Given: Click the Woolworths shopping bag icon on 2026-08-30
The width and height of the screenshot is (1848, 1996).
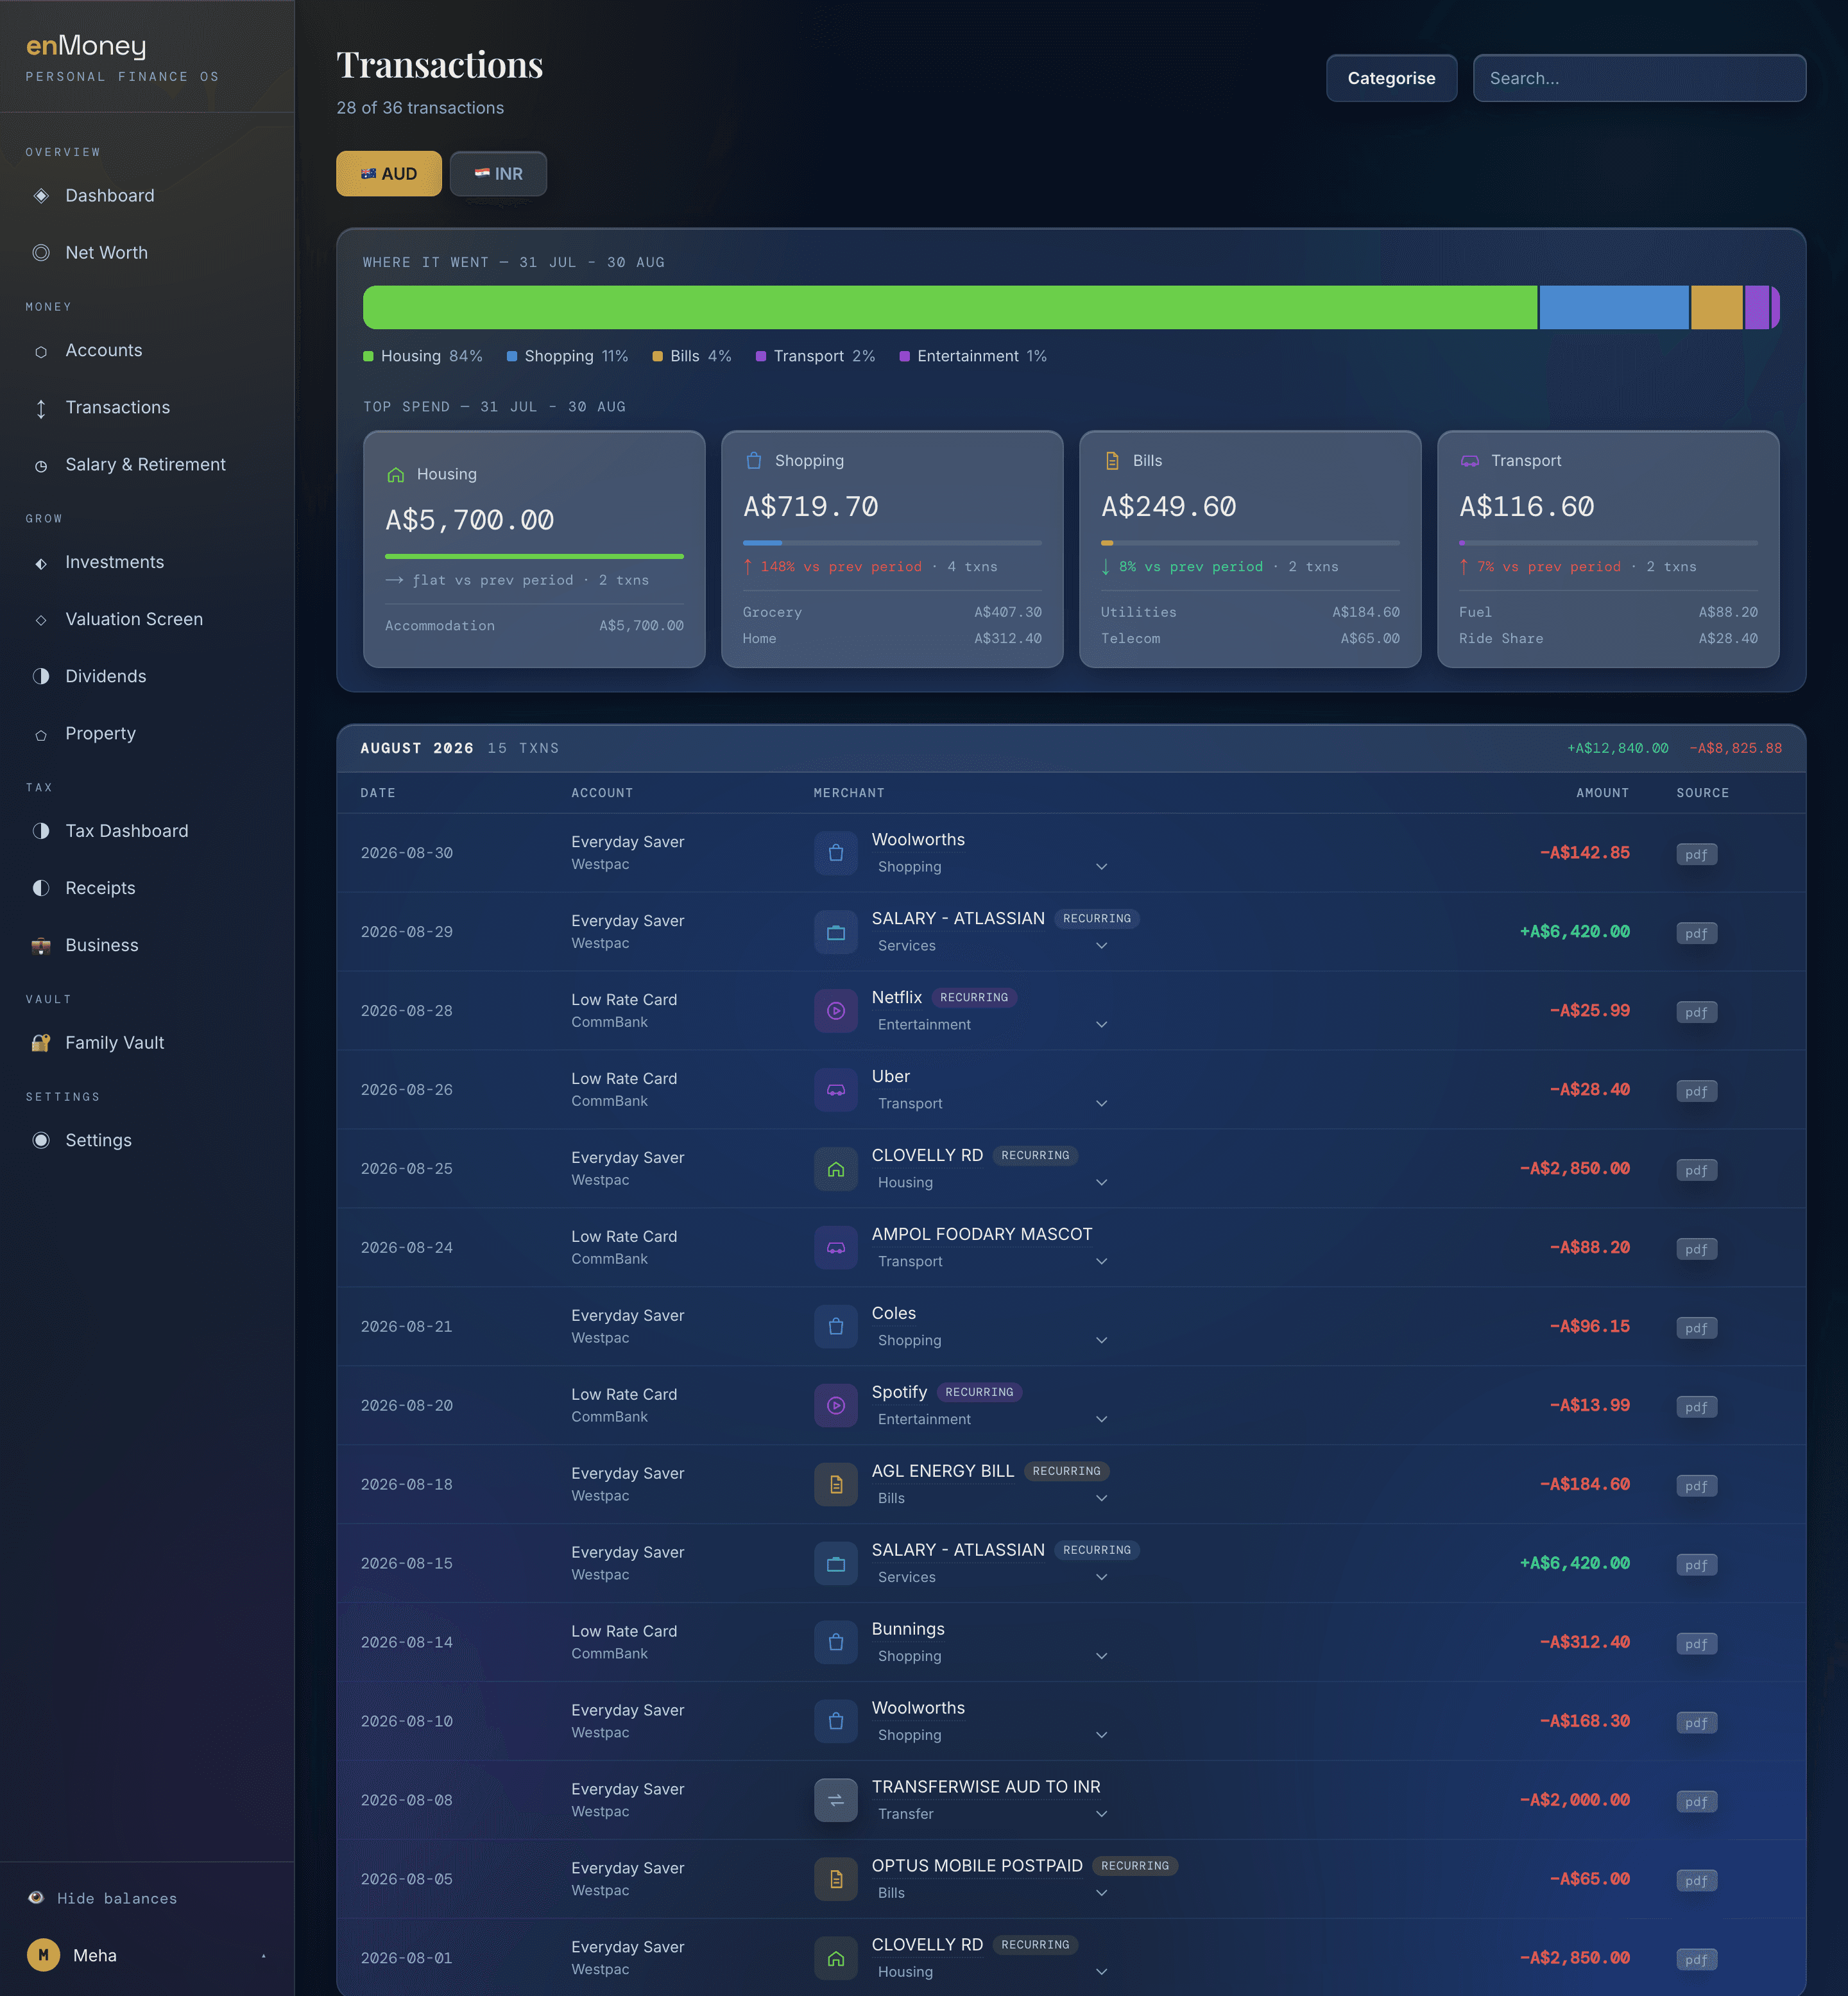Looking at the screenshot, I should coord(836,853).
